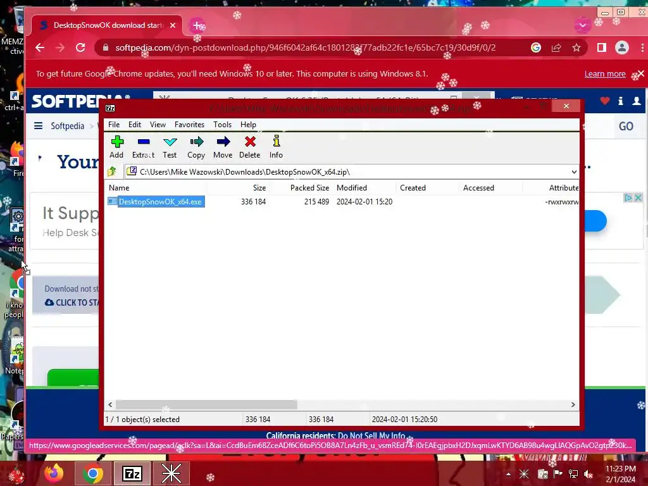Open Softpedia user account icon

click(637, 101)
